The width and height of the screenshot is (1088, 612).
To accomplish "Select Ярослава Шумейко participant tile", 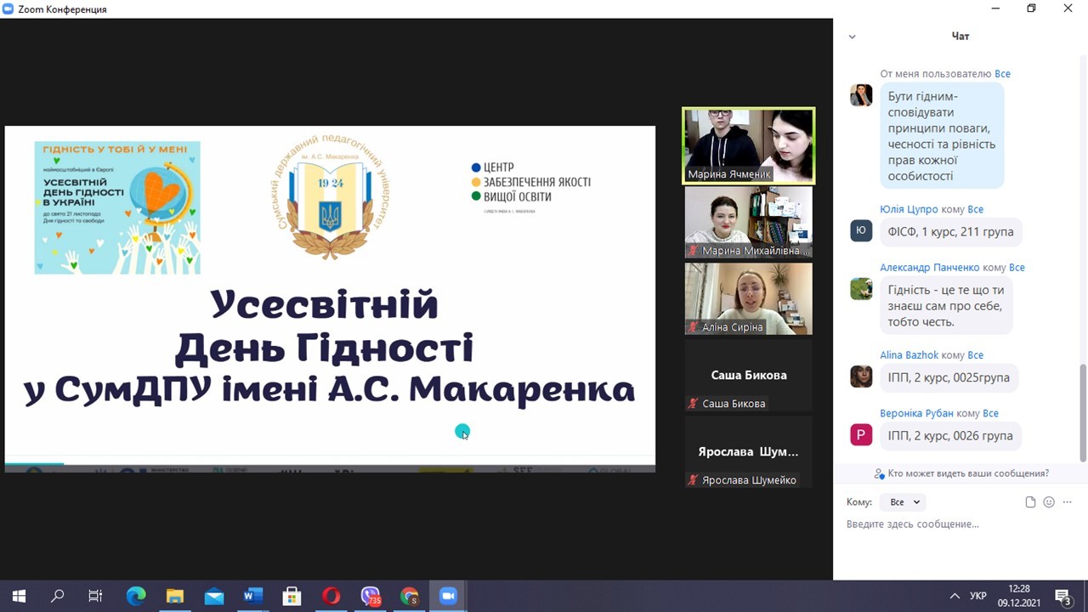I will click(749, 452).
